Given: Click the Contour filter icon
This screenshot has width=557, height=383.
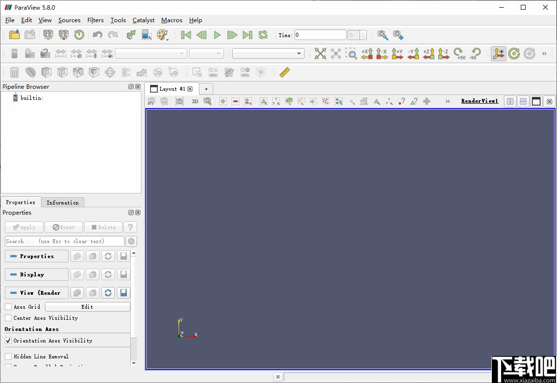Looking at the screenshot, I should click(x=30, y=72).
